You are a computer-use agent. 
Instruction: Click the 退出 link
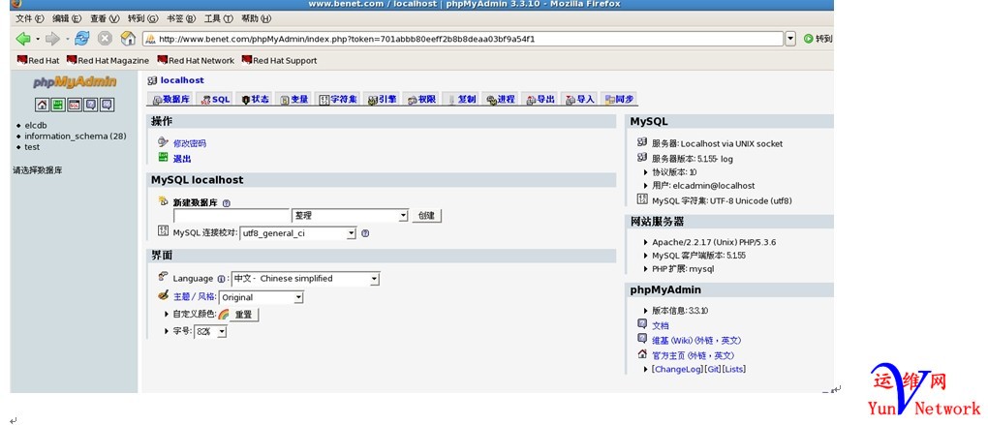[x=182, y=159]
